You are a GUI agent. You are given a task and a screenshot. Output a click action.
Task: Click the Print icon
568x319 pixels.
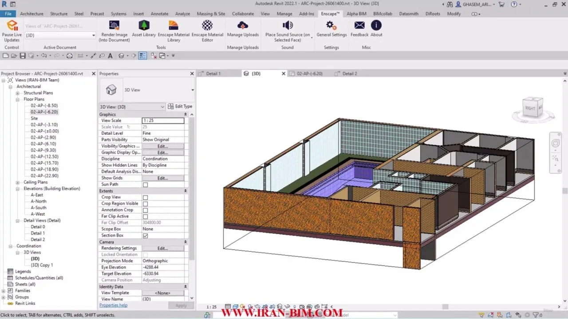pos(69,56)
